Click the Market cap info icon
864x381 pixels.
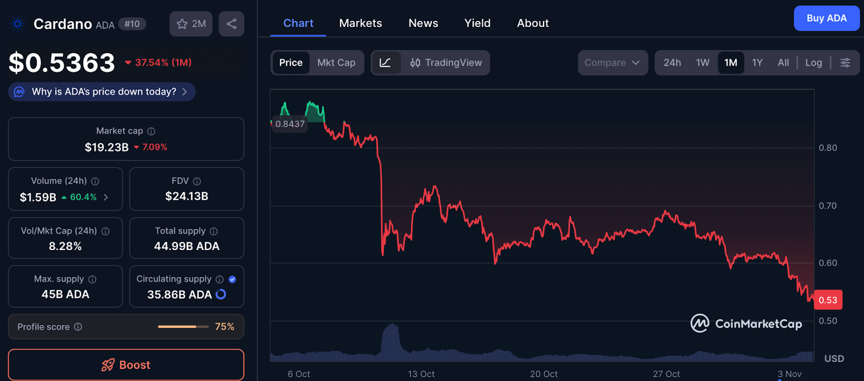click(x=151, y=131)
